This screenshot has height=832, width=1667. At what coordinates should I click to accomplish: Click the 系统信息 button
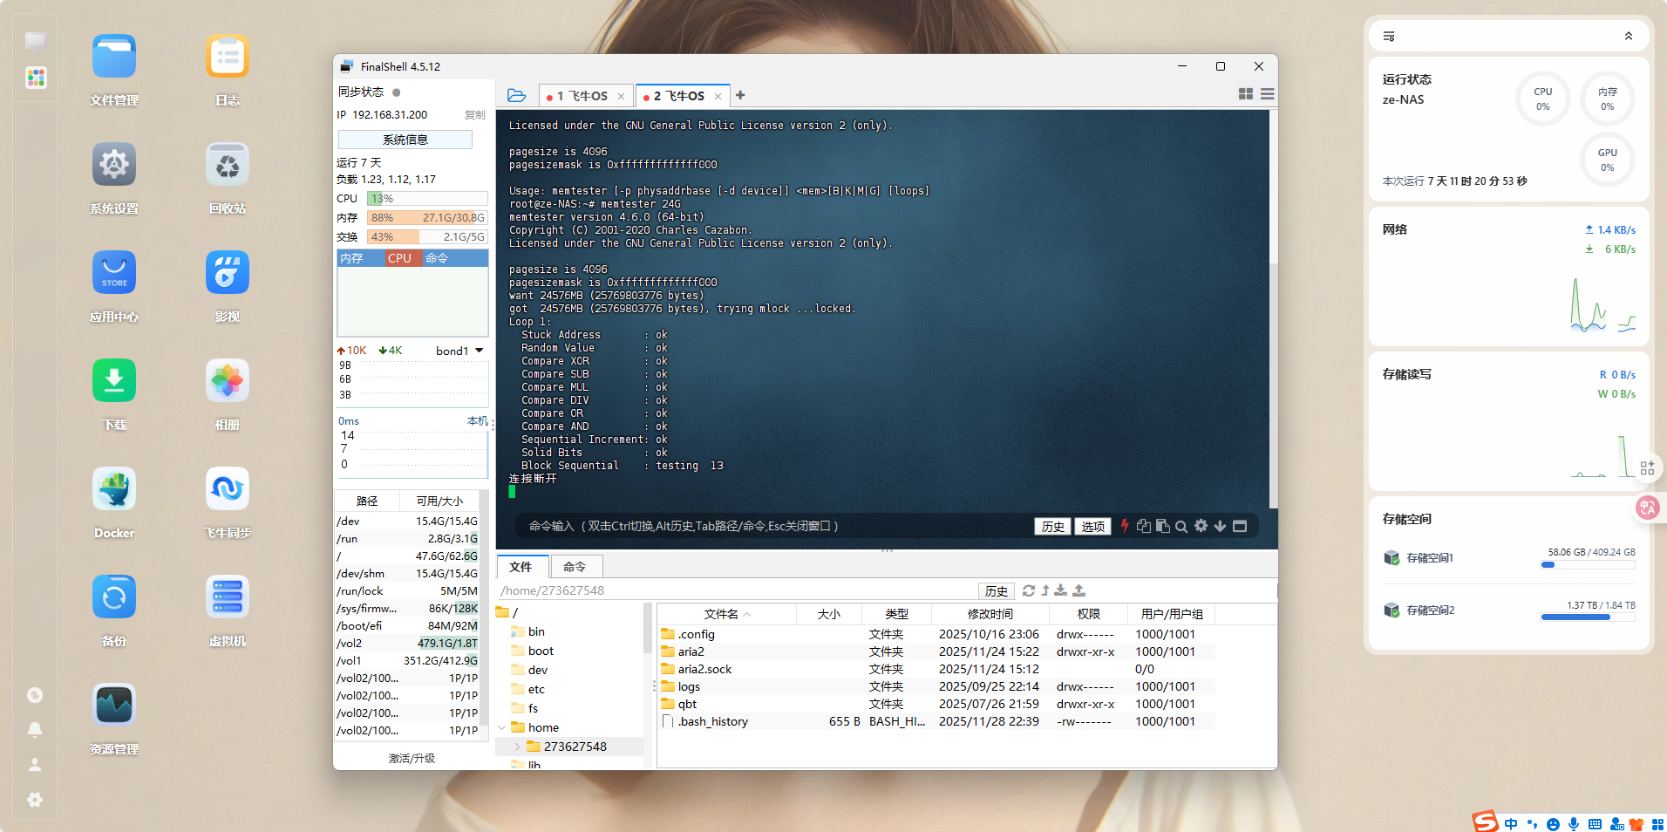click(405, 140)
